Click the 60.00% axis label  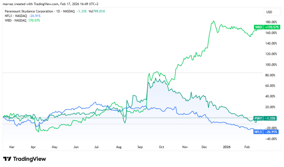[270, 86]
